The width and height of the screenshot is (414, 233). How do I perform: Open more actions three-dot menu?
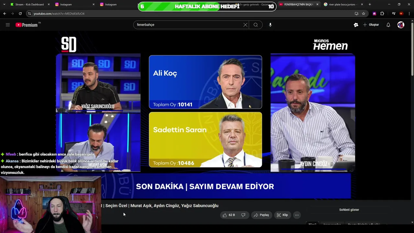pyautogui.click(x=297, y=215)
